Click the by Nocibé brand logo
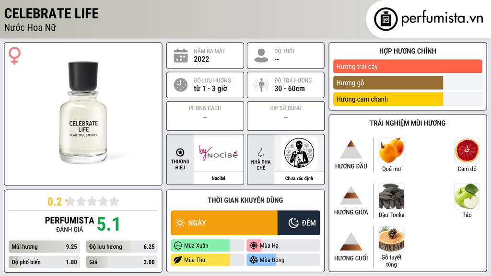The image size is (491, 276). pos(219,153)
